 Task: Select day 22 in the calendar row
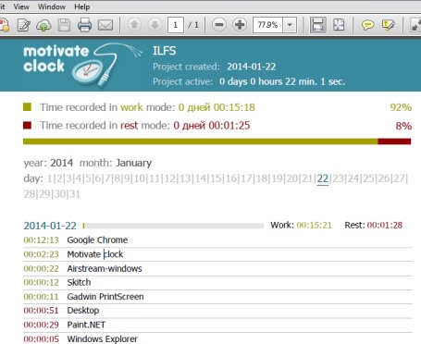(323, 178)
